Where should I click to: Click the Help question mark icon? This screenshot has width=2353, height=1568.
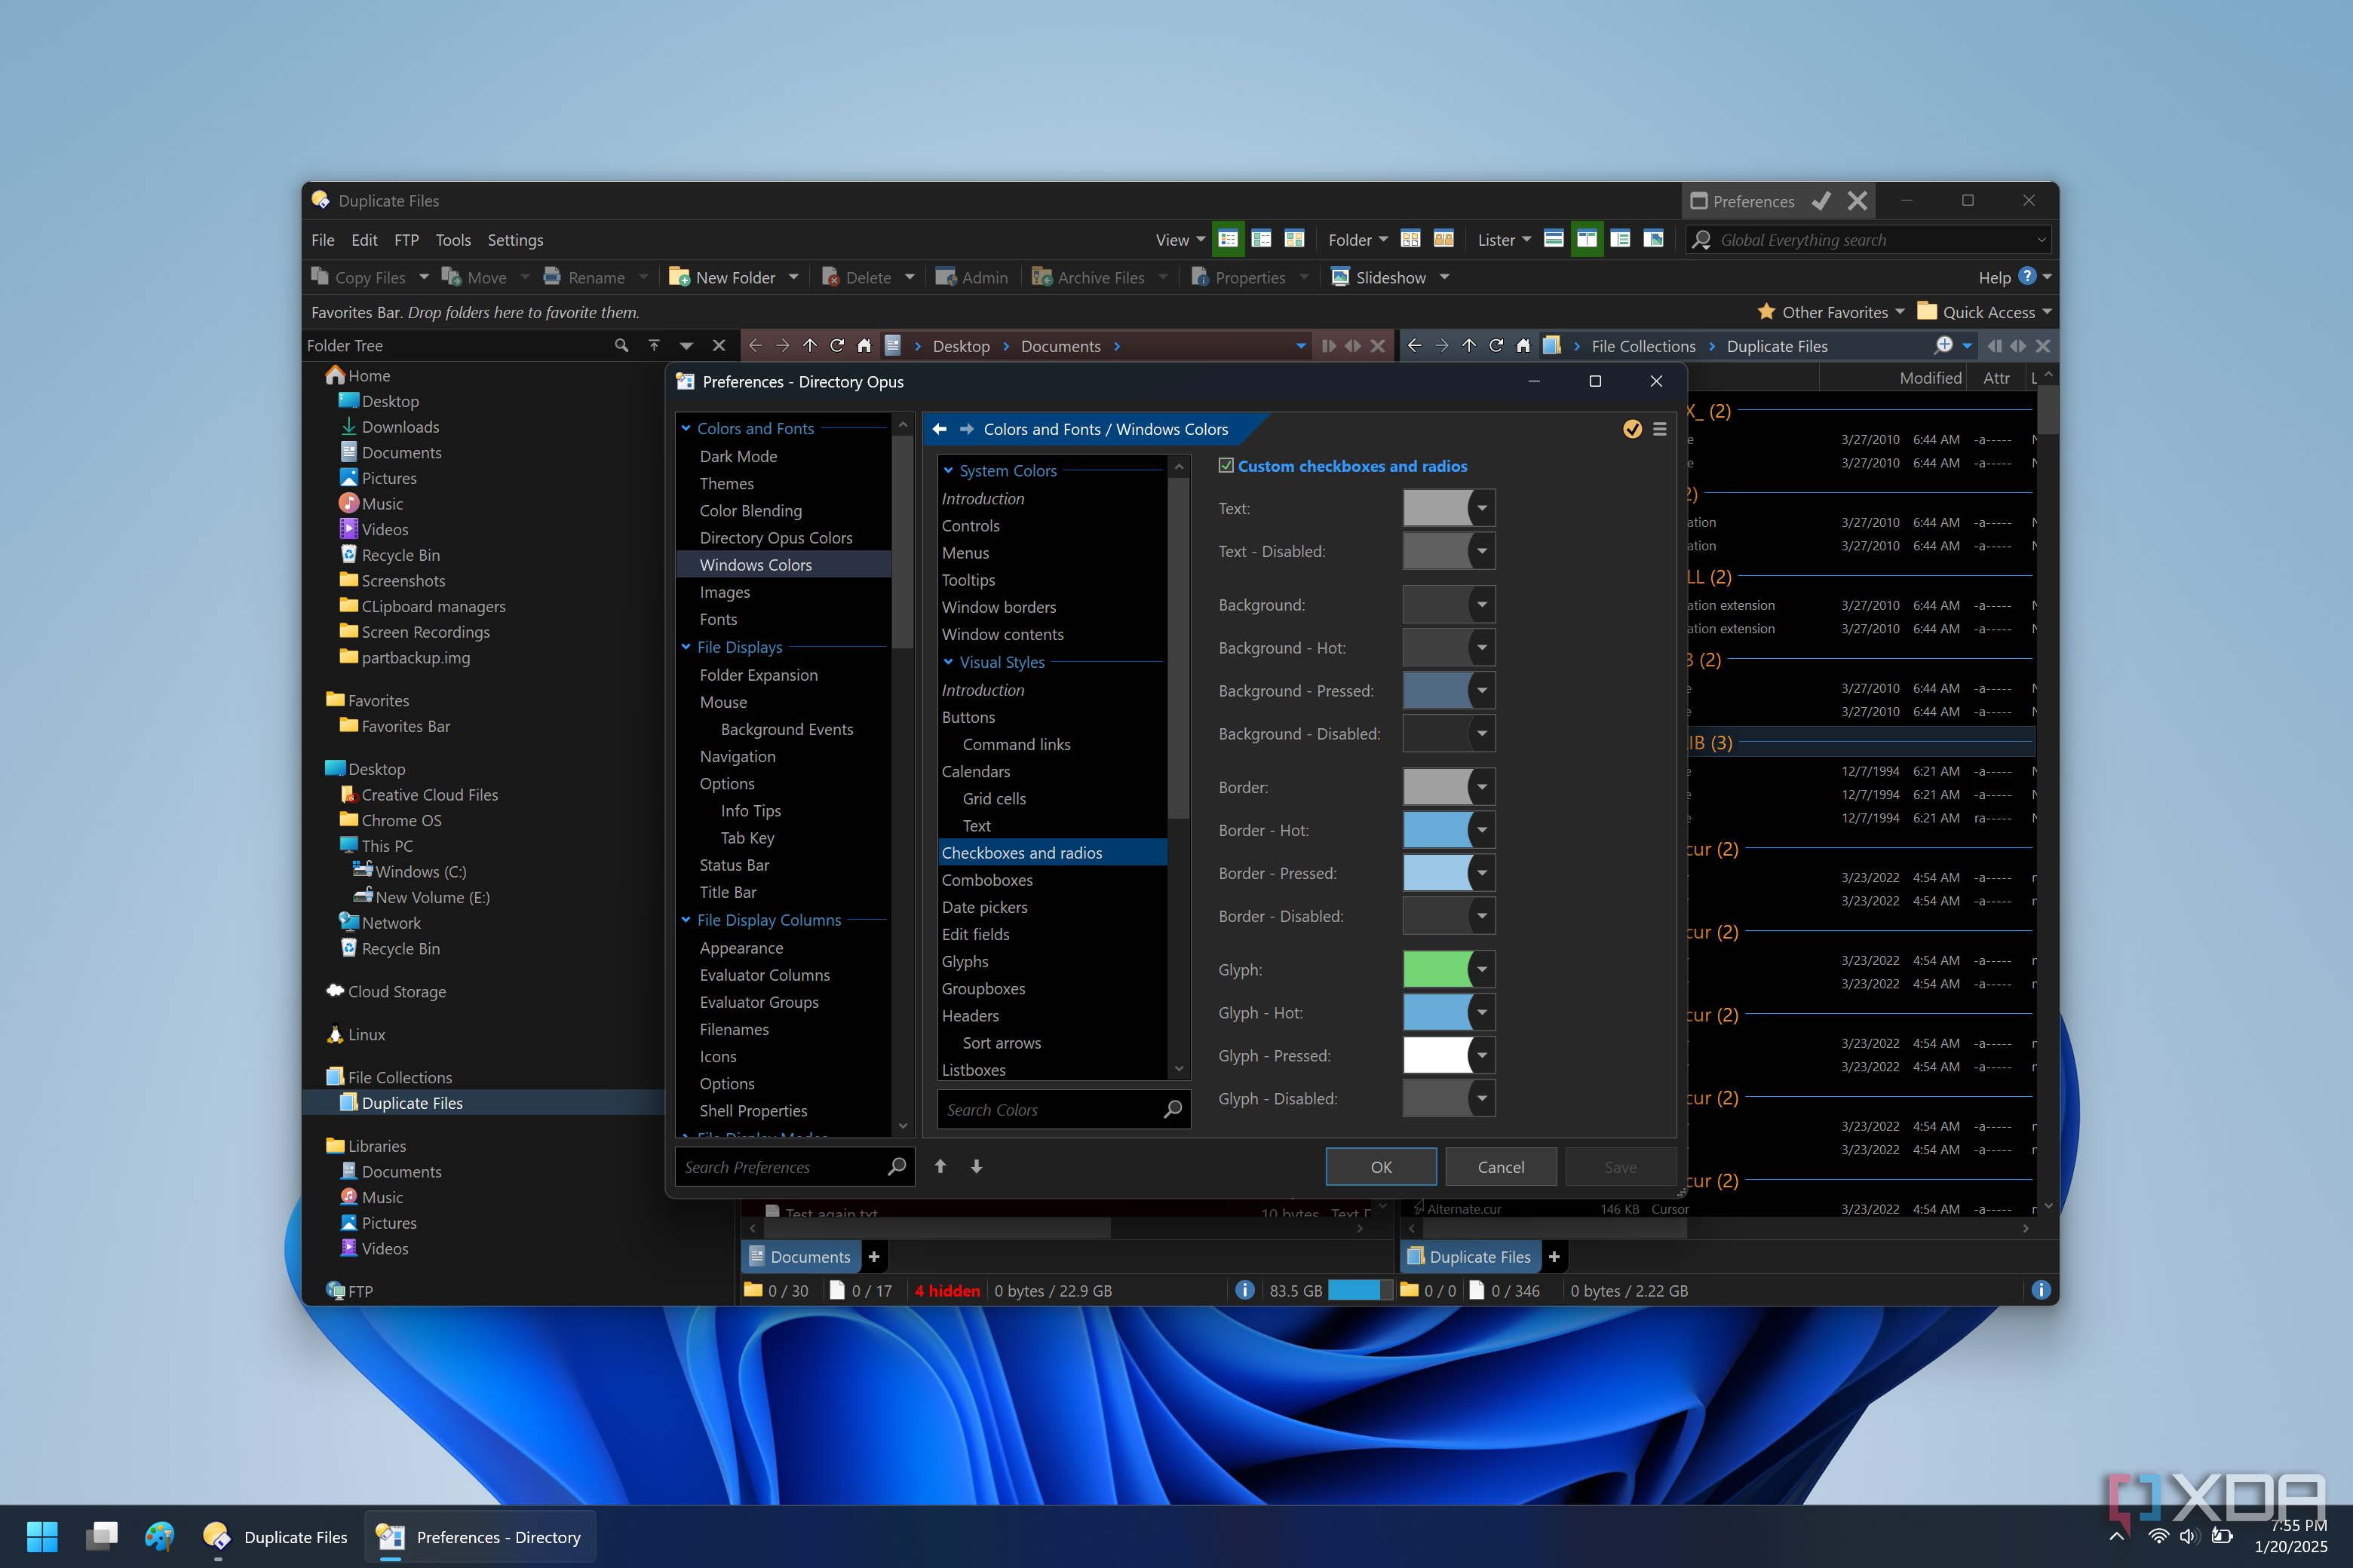[x=2027, y=277]
